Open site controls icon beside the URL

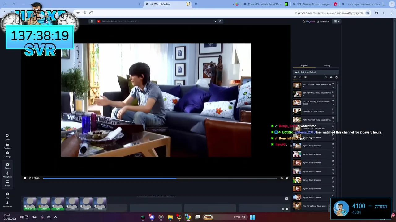pos(368,13)
